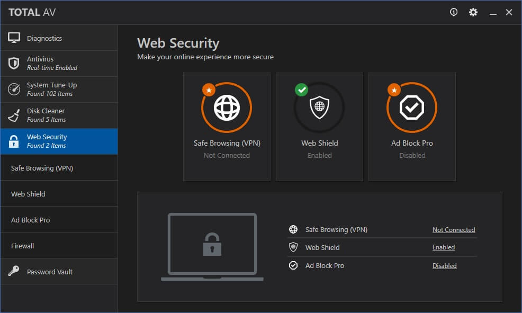The height and width of the screenshot is (313, 522).
Task: Click 'Make your online experience more secure' subtitle
Action: pyautogui.click(x=205, y=57)
